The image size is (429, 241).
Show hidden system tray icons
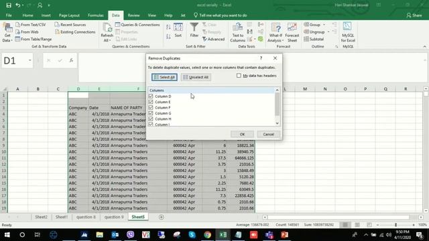pos(366,235)
